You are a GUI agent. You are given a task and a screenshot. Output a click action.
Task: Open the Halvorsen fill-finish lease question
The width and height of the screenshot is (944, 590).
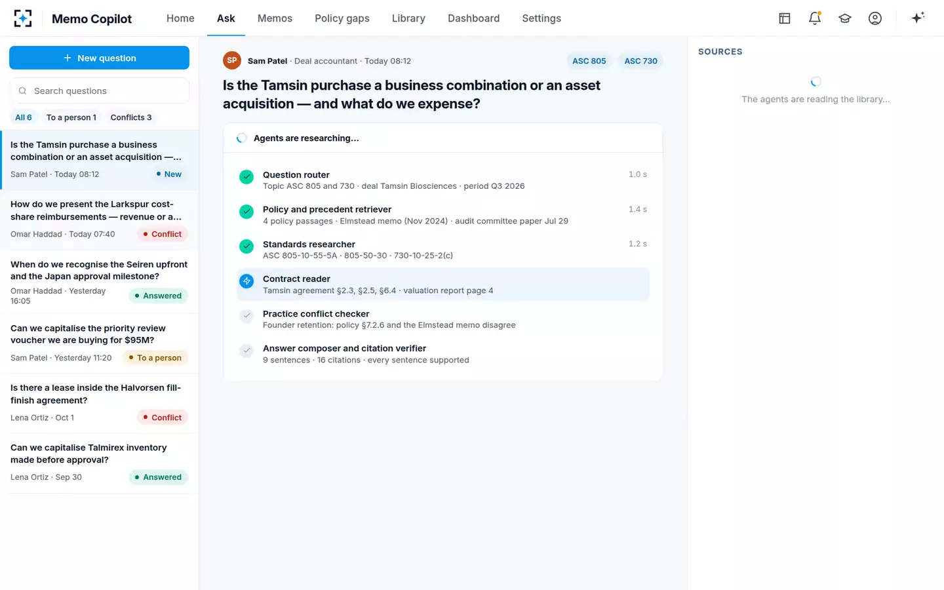pos(99,403)
